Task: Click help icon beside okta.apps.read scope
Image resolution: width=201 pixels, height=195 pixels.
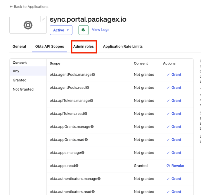Action: coord(77,166)
